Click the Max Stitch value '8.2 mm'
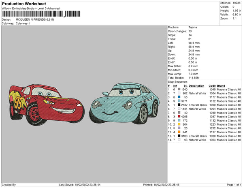 coord(193,66)
